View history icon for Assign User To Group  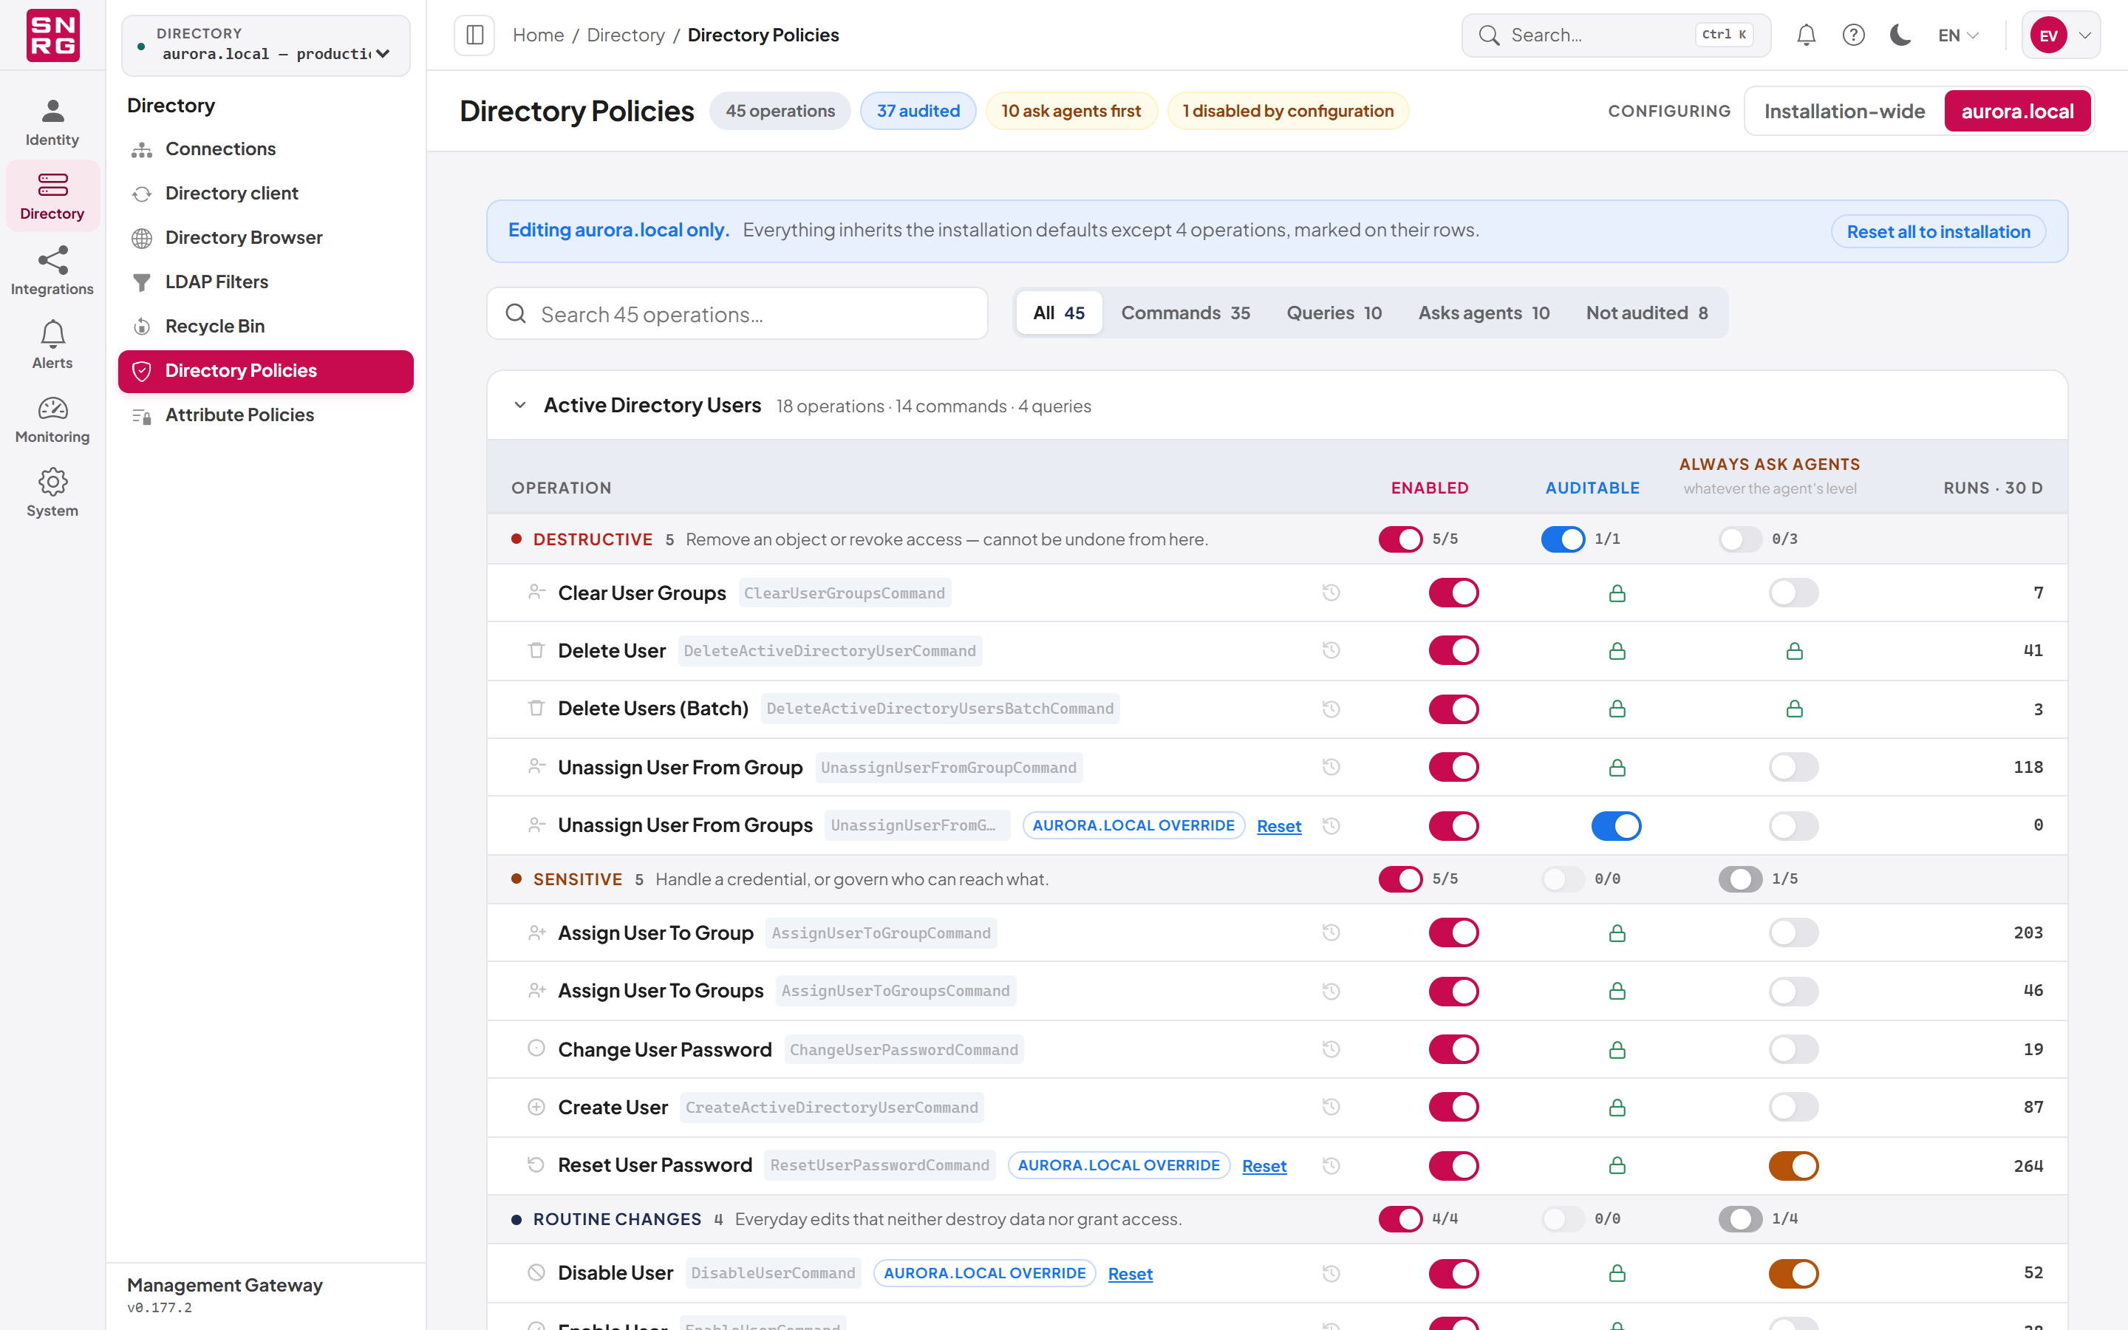click(x=1331, y=932)
